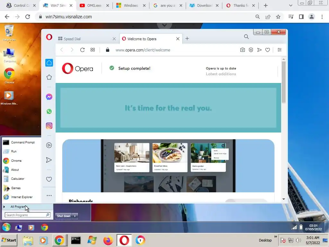Image resolution: width=329 pixels, height=247 pixels.
Task: Reload the Opera welcome page
Action: point(83,50)
